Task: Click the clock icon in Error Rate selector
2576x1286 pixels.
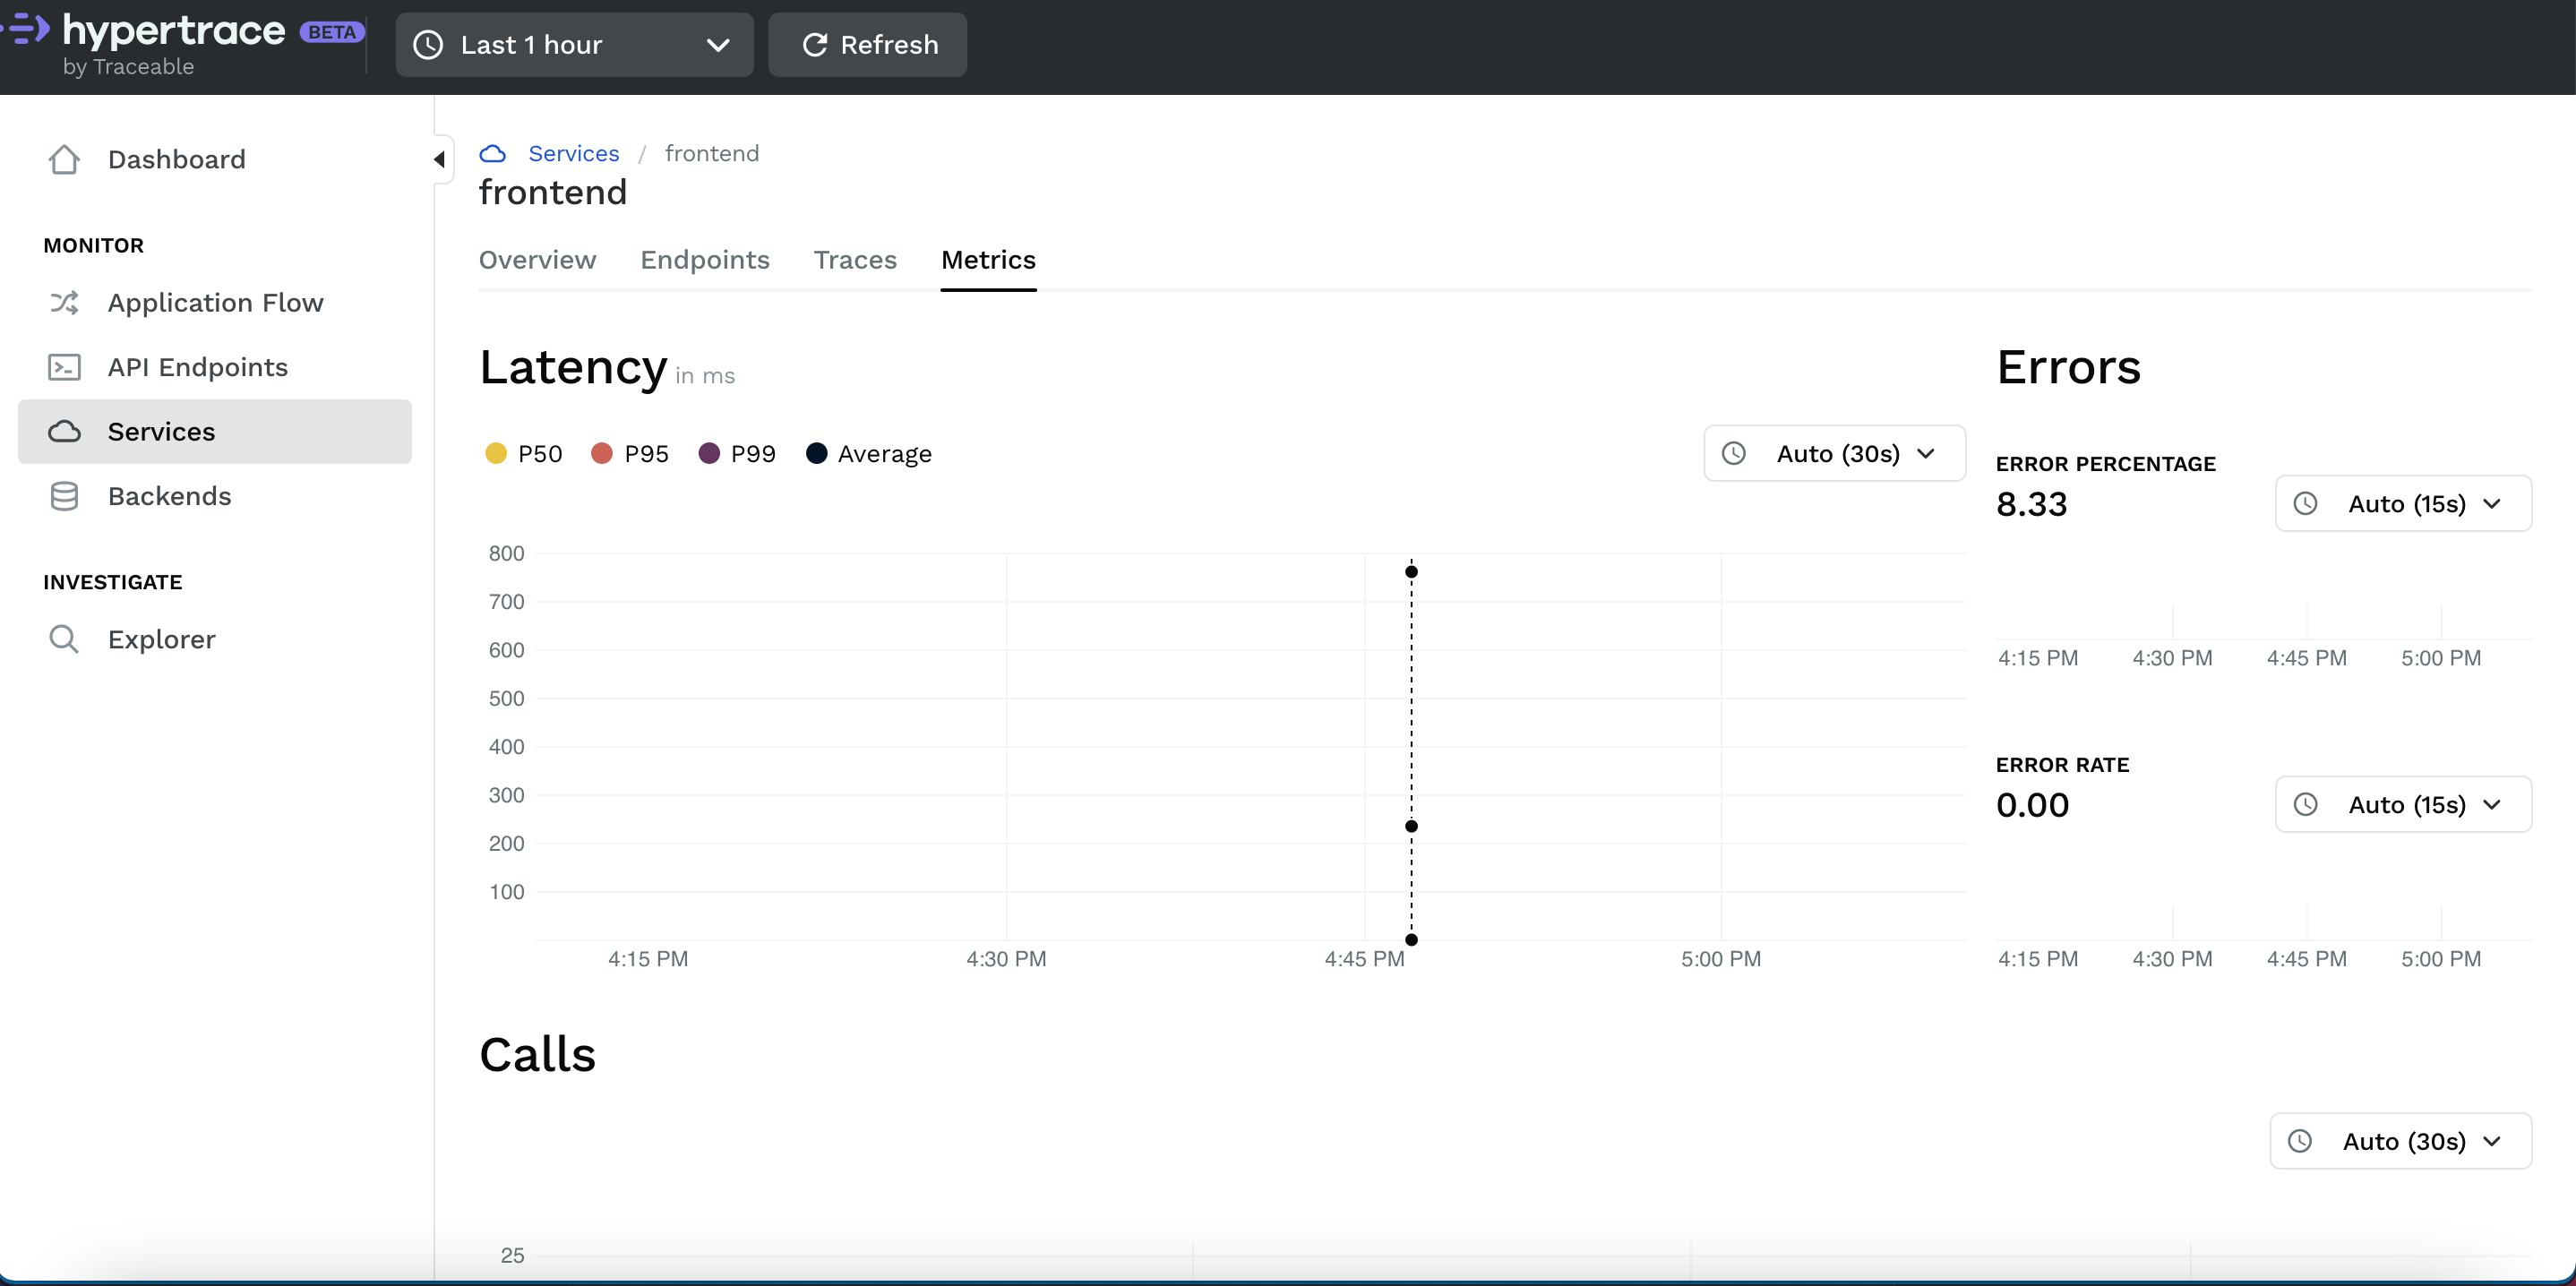Action: (x=2305, y=805)
